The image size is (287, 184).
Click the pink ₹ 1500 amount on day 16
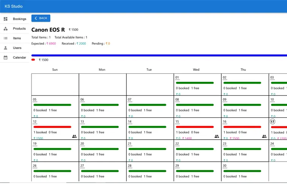coord(235,138)
